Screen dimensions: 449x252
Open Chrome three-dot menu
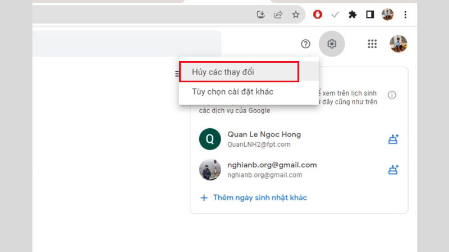(405, 15)
